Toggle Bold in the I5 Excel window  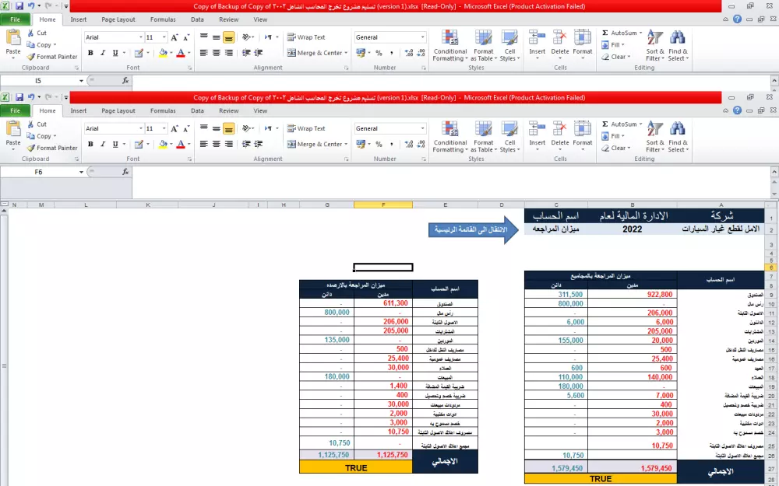(90, 53)
